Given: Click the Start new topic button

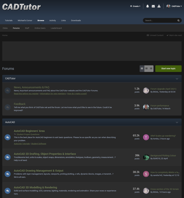Looking at the screenshot, I should pyautogui.click(x=168, y=69).
